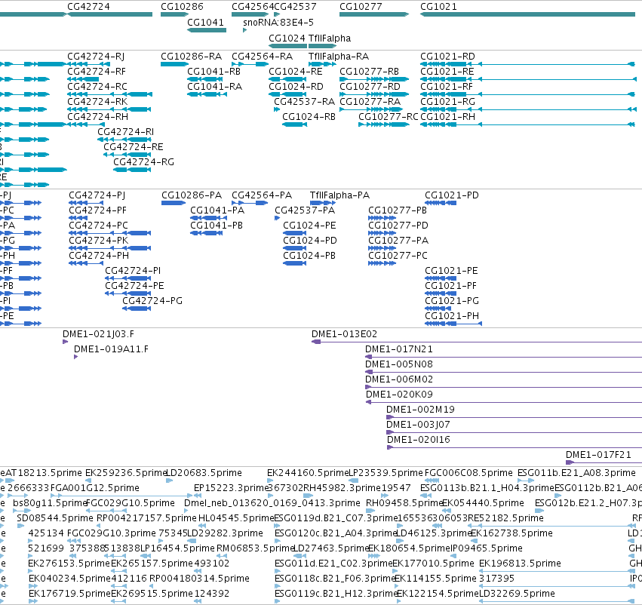Click the CG42537-PA protein label
Image resolution: width=642 pixels, height=605 pixels.
pyautogui.click(x=305, y=210)
